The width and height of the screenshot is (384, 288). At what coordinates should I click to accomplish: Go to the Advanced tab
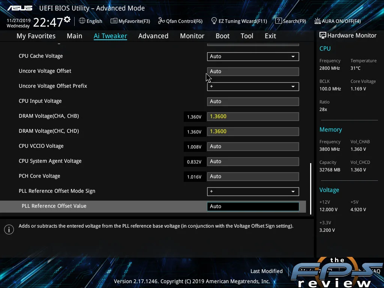pyautogui.click(x=153, y=36)
